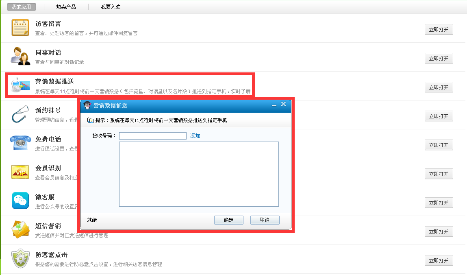Image resolution: width=467 pixels, height=275 pixels.
Task: Select the 我要入驻 tab
Action: click(111, 7)
